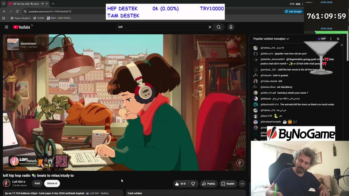Close the lofi hip hop radio tab
Viewport: 349px width, 196px height.
pos(47,4)
